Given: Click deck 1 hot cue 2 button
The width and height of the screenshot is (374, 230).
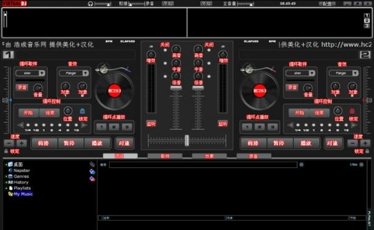Looking at the screenshot, I should 114,127.
